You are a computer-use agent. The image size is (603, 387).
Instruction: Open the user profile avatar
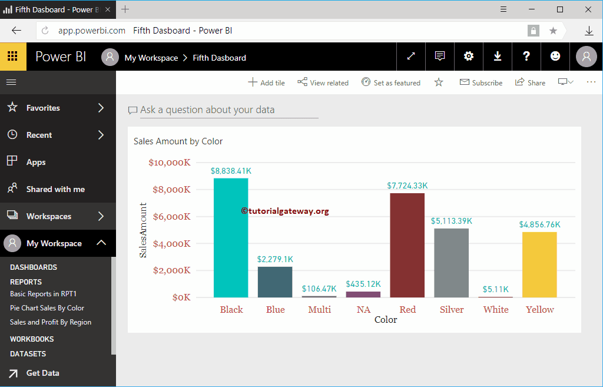tap(586, 57)
